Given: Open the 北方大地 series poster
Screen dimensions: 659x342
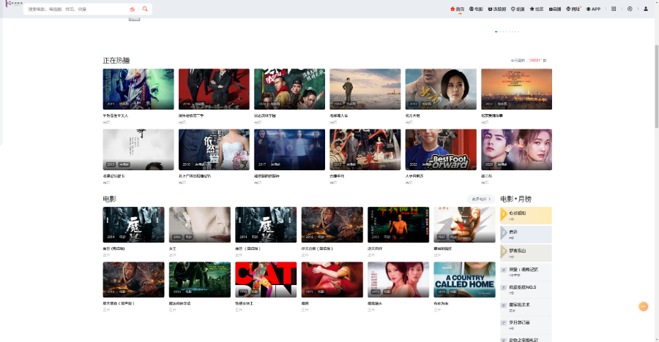Looking at the screenshot, I should pos(441,89).
